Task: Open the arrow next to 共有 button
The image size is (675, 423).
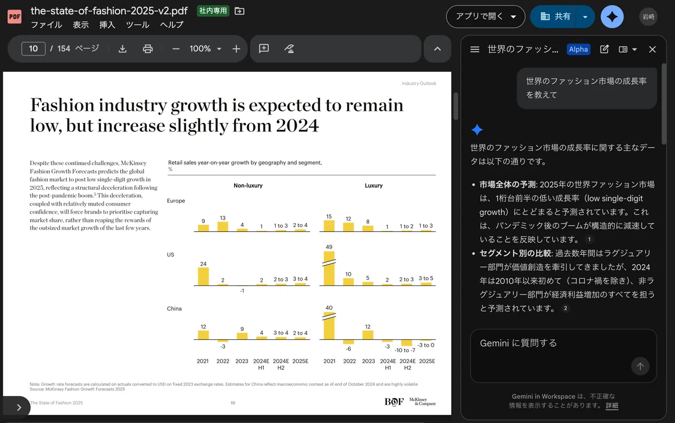Action: 585,17
